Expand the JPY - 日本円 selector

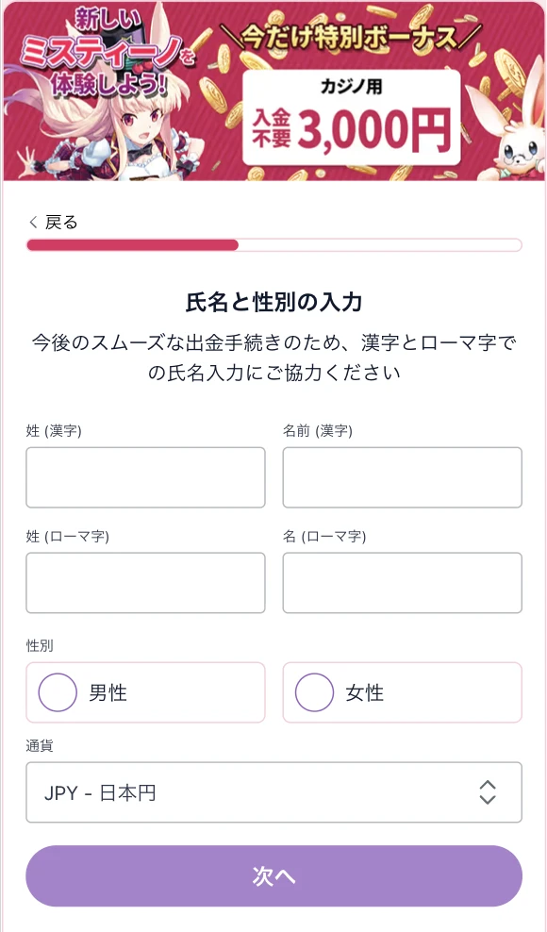[273, 793]
